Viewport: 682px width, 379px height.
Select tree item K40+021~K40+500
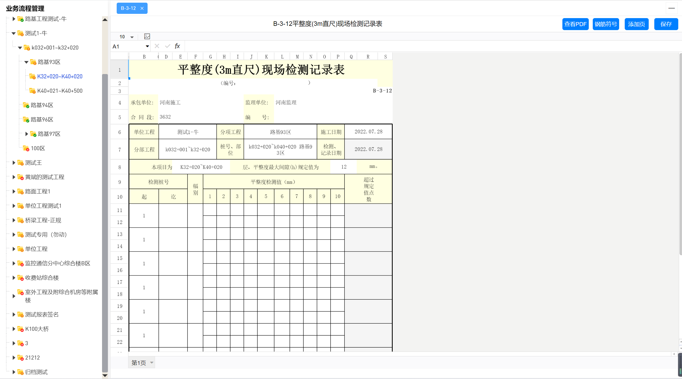coord(60,91)
